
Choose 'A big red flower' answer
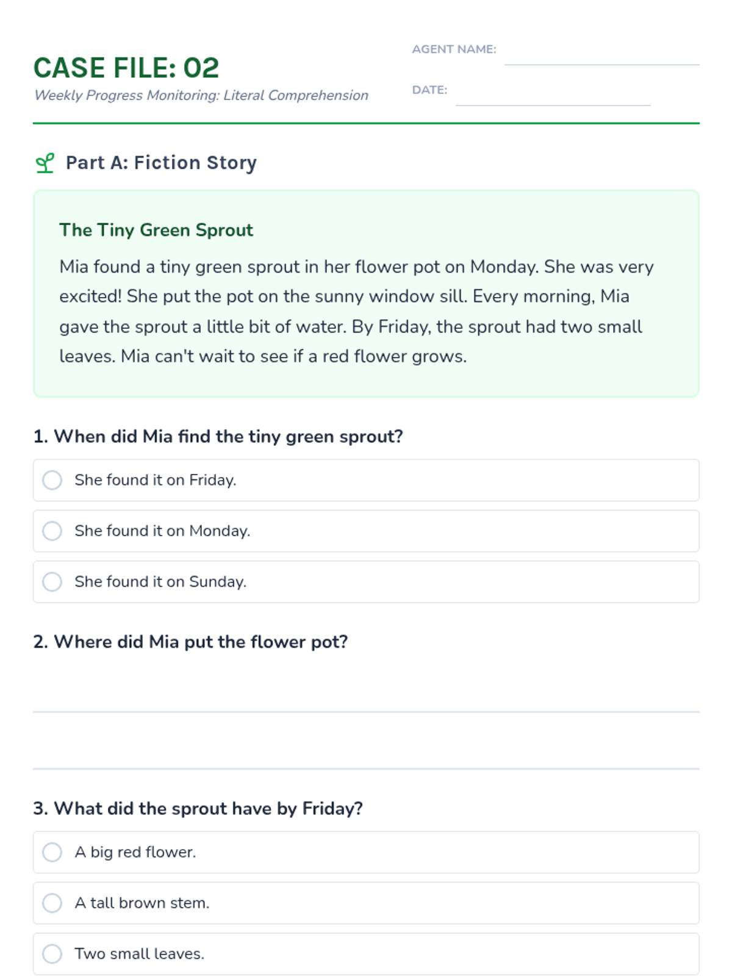point(52,852)
